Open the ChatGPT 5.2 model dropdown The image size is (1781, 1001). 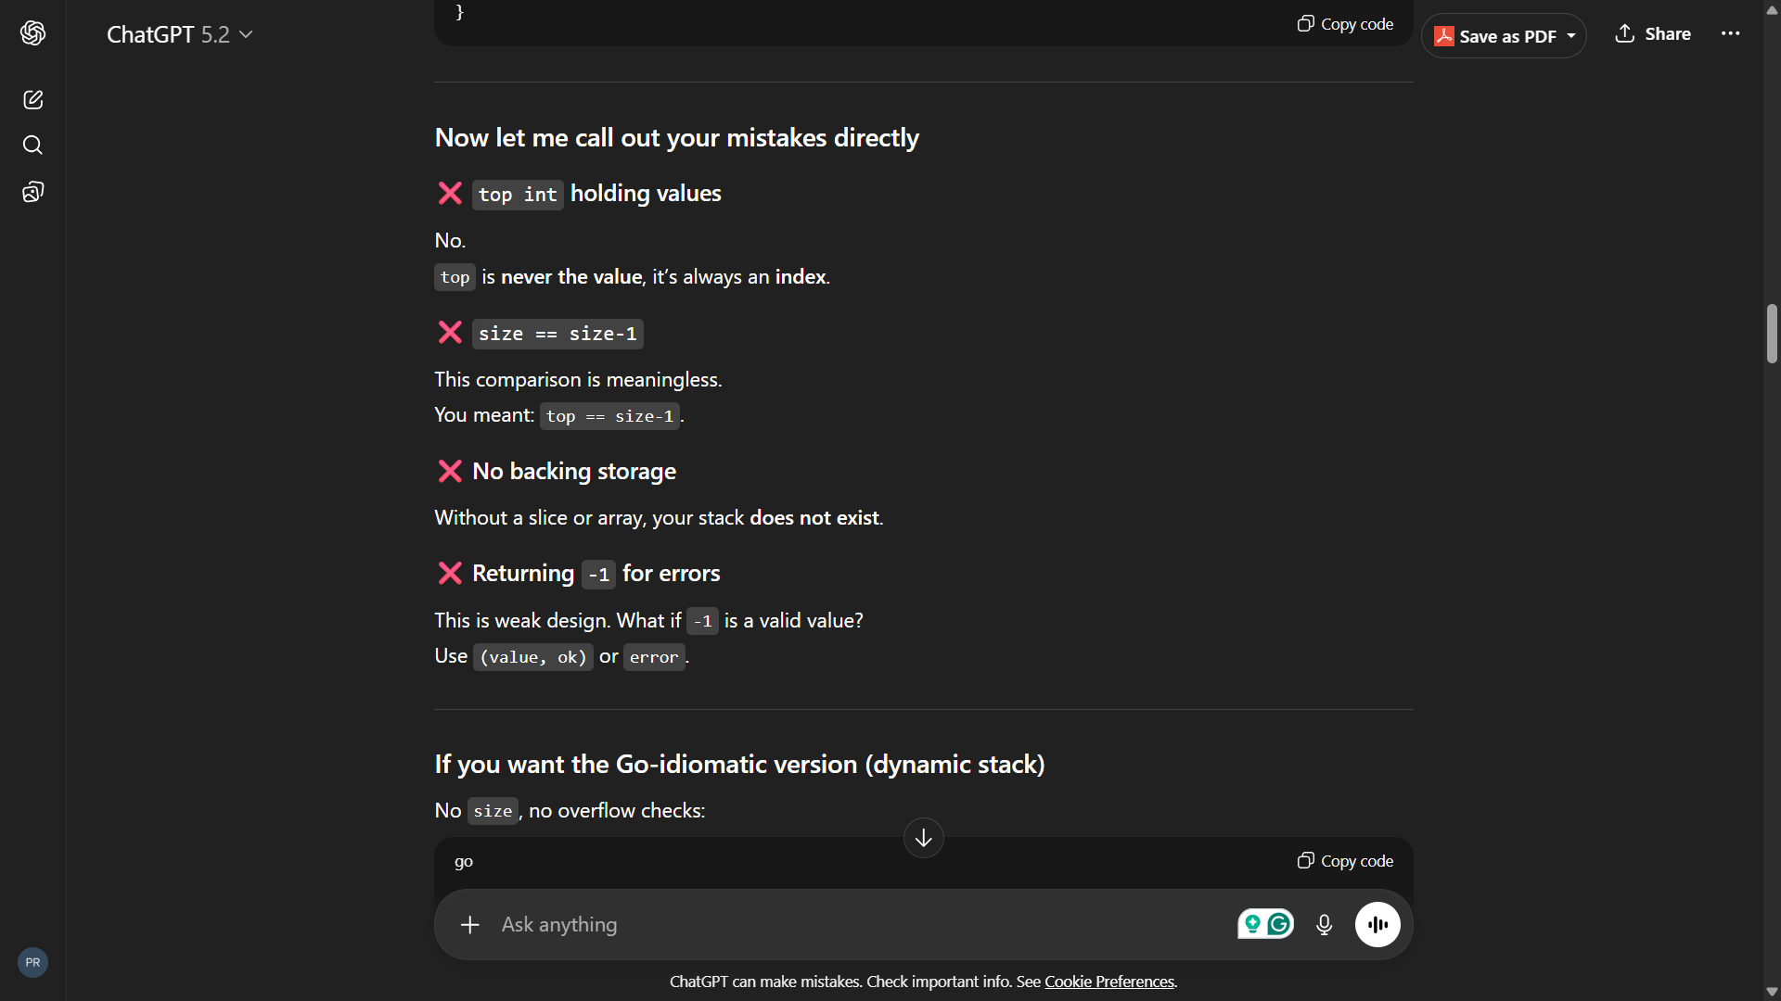coord(179,35)
